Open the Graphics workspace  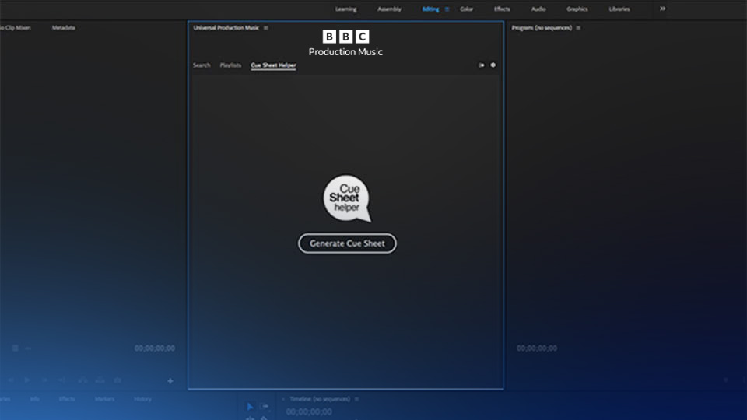point(577,9)
